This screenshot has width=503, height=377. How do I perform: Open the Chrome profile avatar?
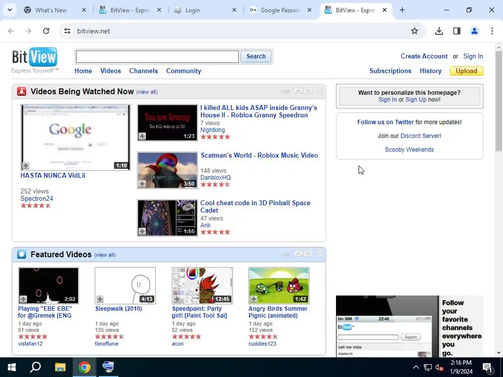tap(474, 31)
